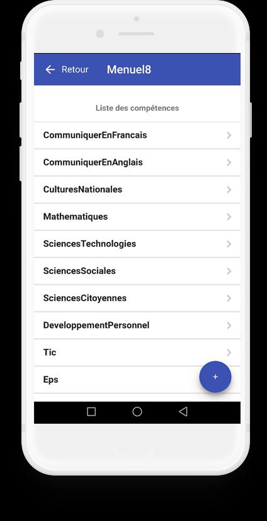267x521 pixels.
Task: Open chevron beside Mathematiques
Action: [x=229, y=217]
